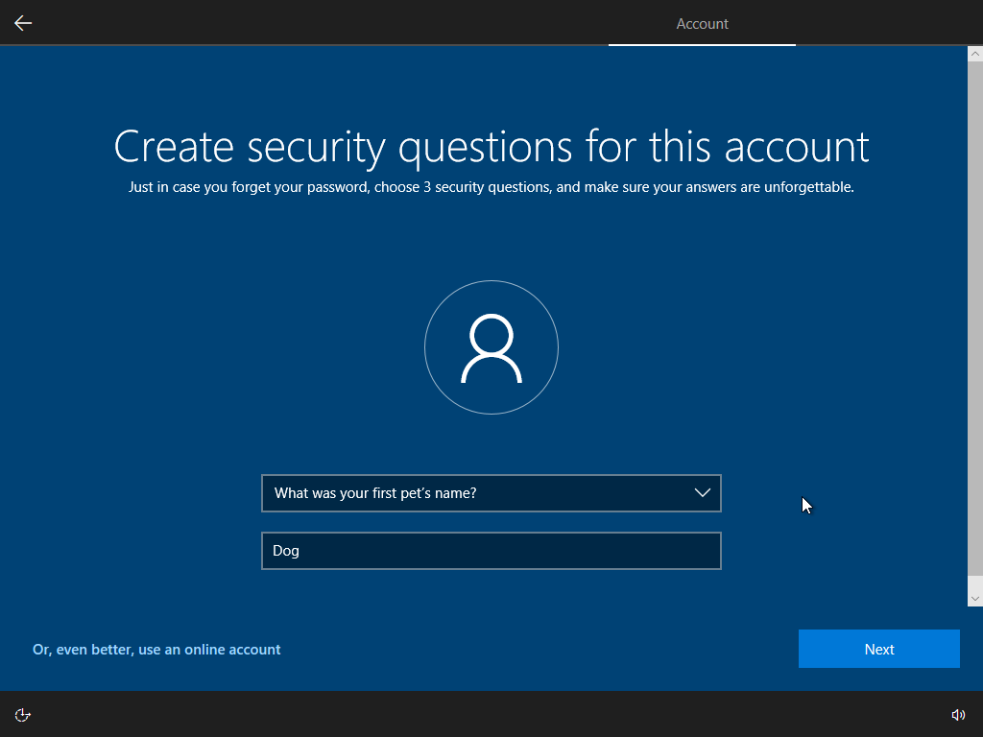Select the answer field containing 'Dog'
Viewport: 983px width, 737px height.
pos(491,550)
